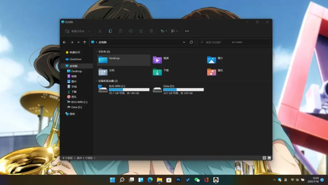Open the 下载 folder

[x=161, y=72]
